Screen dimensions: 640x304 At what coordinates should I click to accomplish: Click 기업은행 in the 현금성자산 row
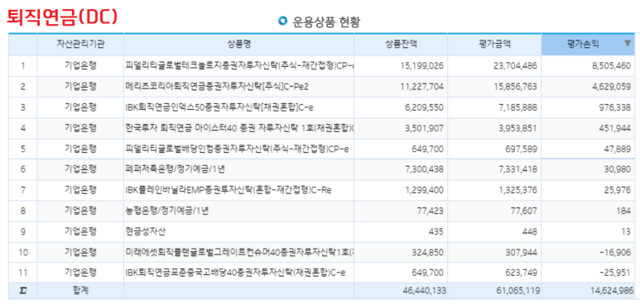pos(80,231)
